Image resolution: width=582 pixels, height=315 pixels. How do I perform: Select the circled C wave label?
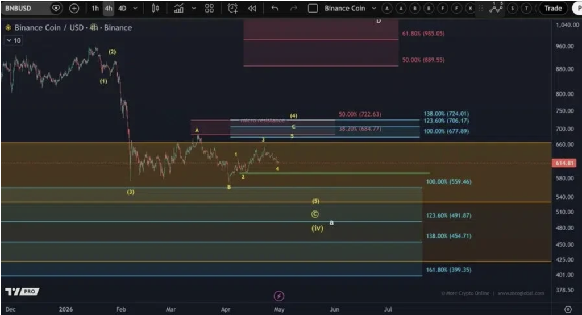pos(315,214)
